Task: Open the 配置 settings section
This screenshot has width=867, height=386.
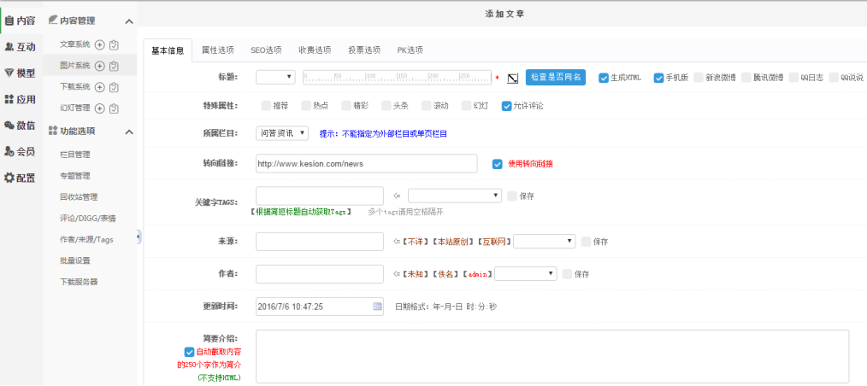Action: click(20, 178)
